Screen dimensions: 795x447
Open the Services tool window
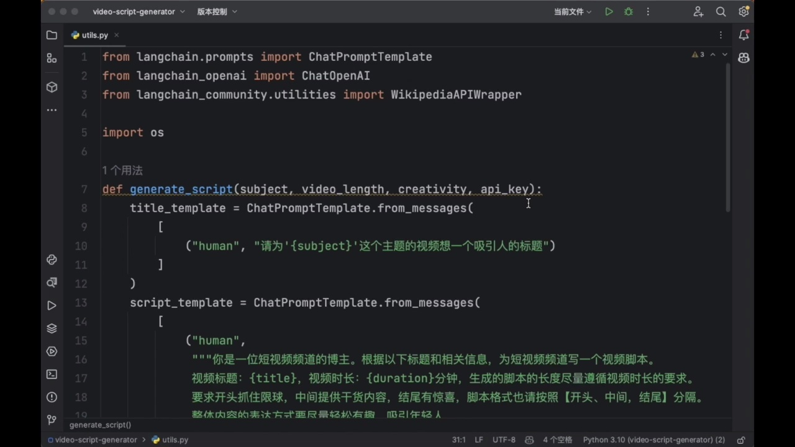pyautogui.click(x=52, y=351)
